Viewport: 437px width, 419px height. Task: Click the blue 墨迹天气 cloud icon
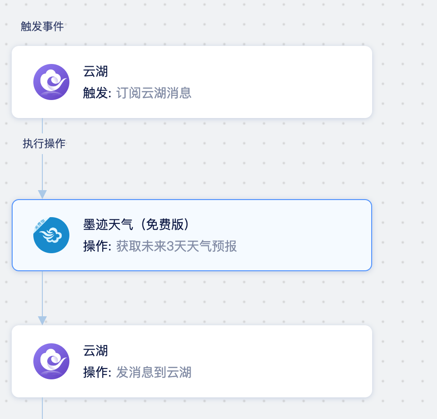point(51,235)
